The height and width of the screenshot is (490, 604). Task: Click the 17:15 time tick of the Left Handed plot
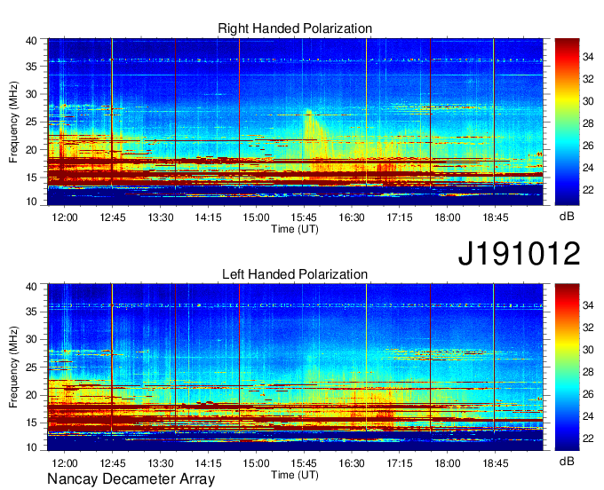click(400, 463)
